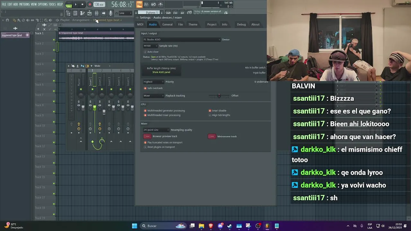
Task: Adjust the playback tracking Offset slider
Action: click(219, 96)
